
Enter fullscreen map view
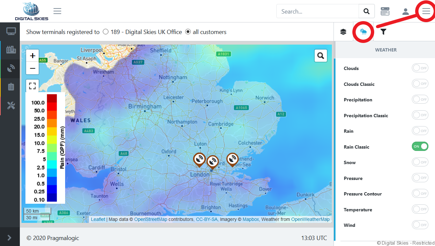[x=32, y=86]
